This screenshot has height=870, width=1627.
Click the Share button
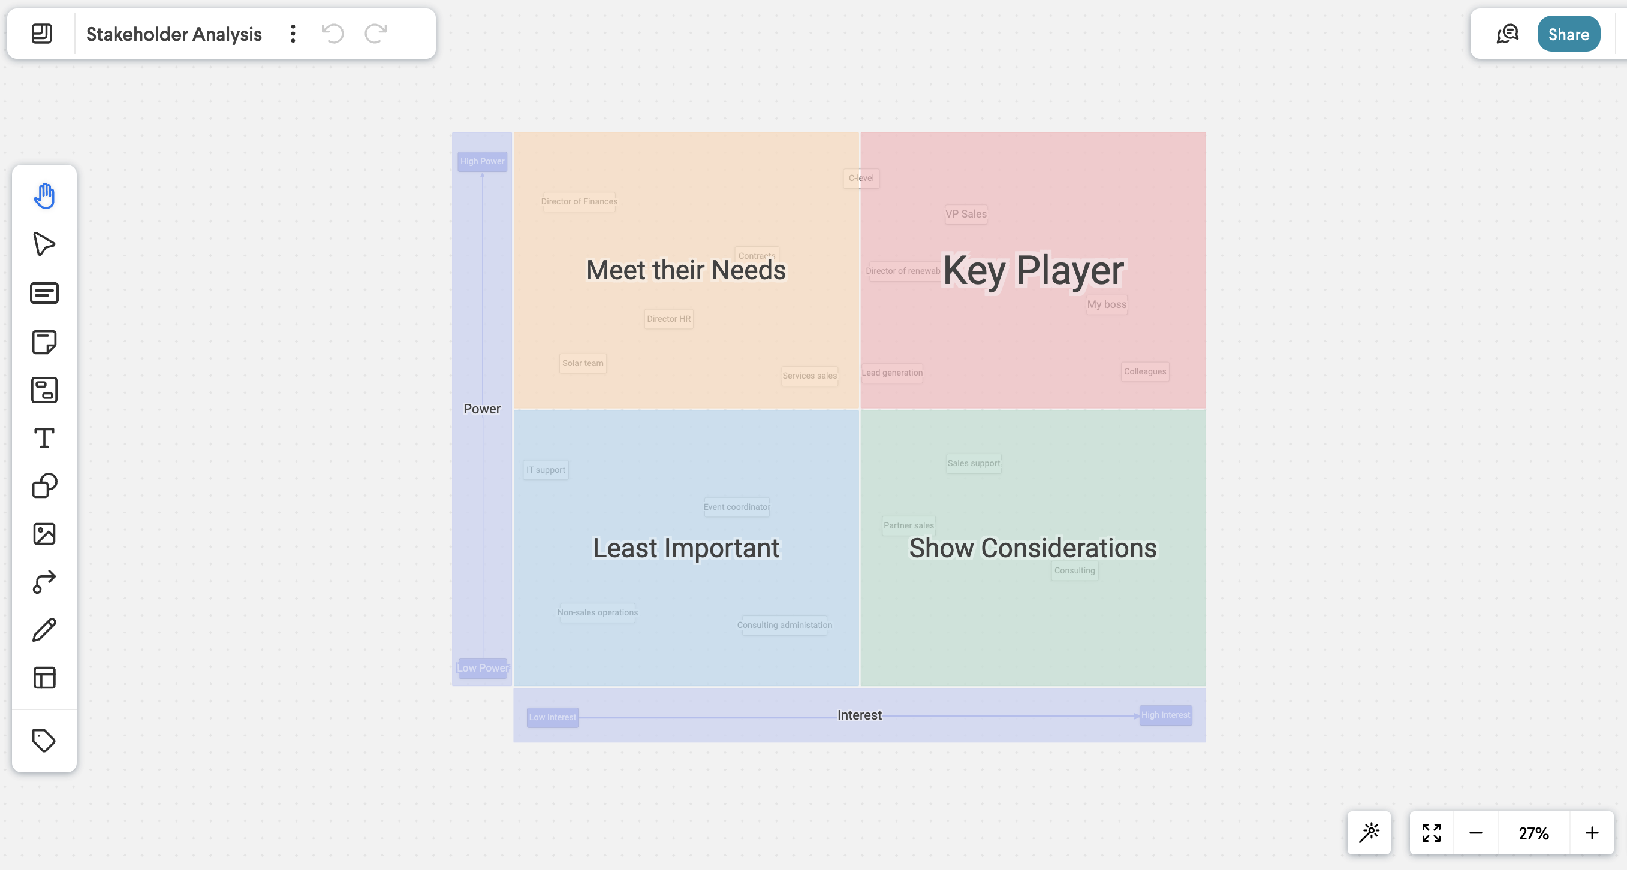point(1568,34)
